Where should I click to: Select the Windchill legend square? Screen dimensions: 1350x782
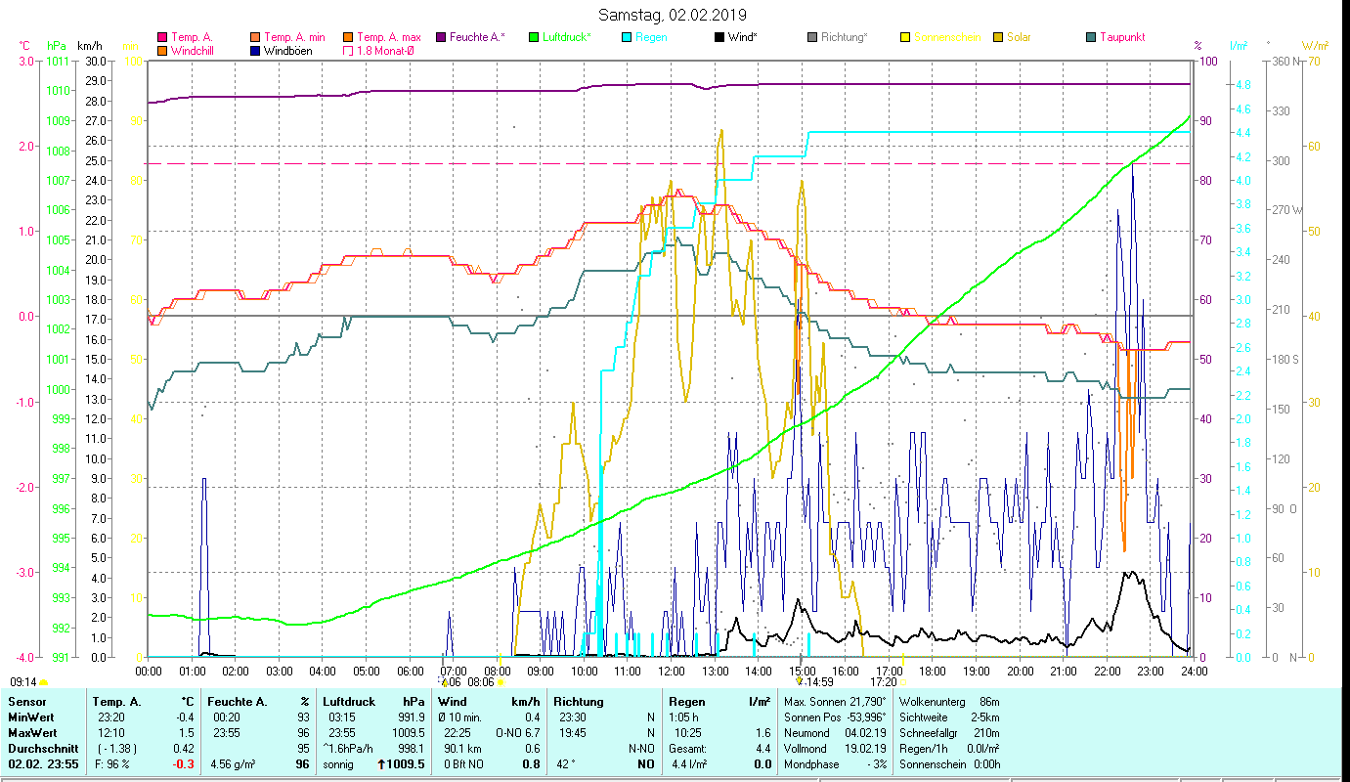(x=163, y=51)
